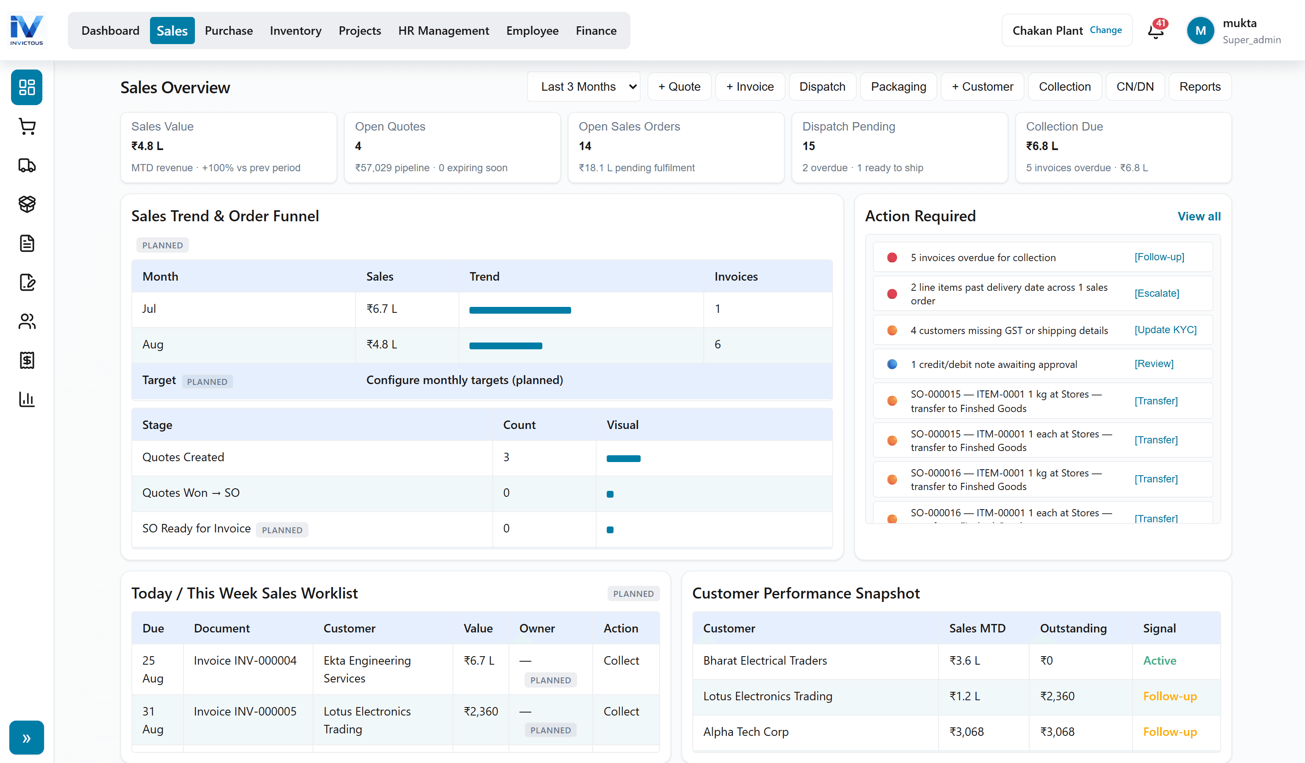The width and height of the screenshot is (1305, 763).
Task: Open the Packaging button
Action: click(899, 86)
